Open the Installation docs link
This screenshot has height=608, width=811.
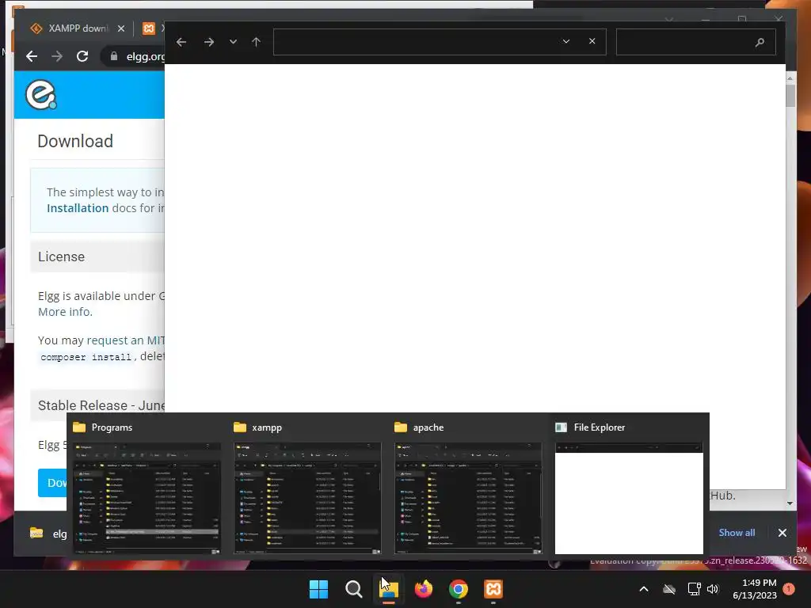78,208
